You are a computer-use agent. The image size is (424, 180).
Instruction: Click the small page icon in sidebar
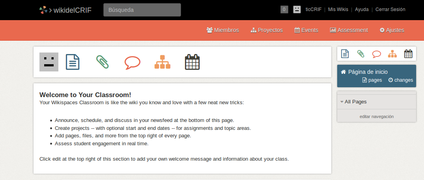click(x=345, y=54)
